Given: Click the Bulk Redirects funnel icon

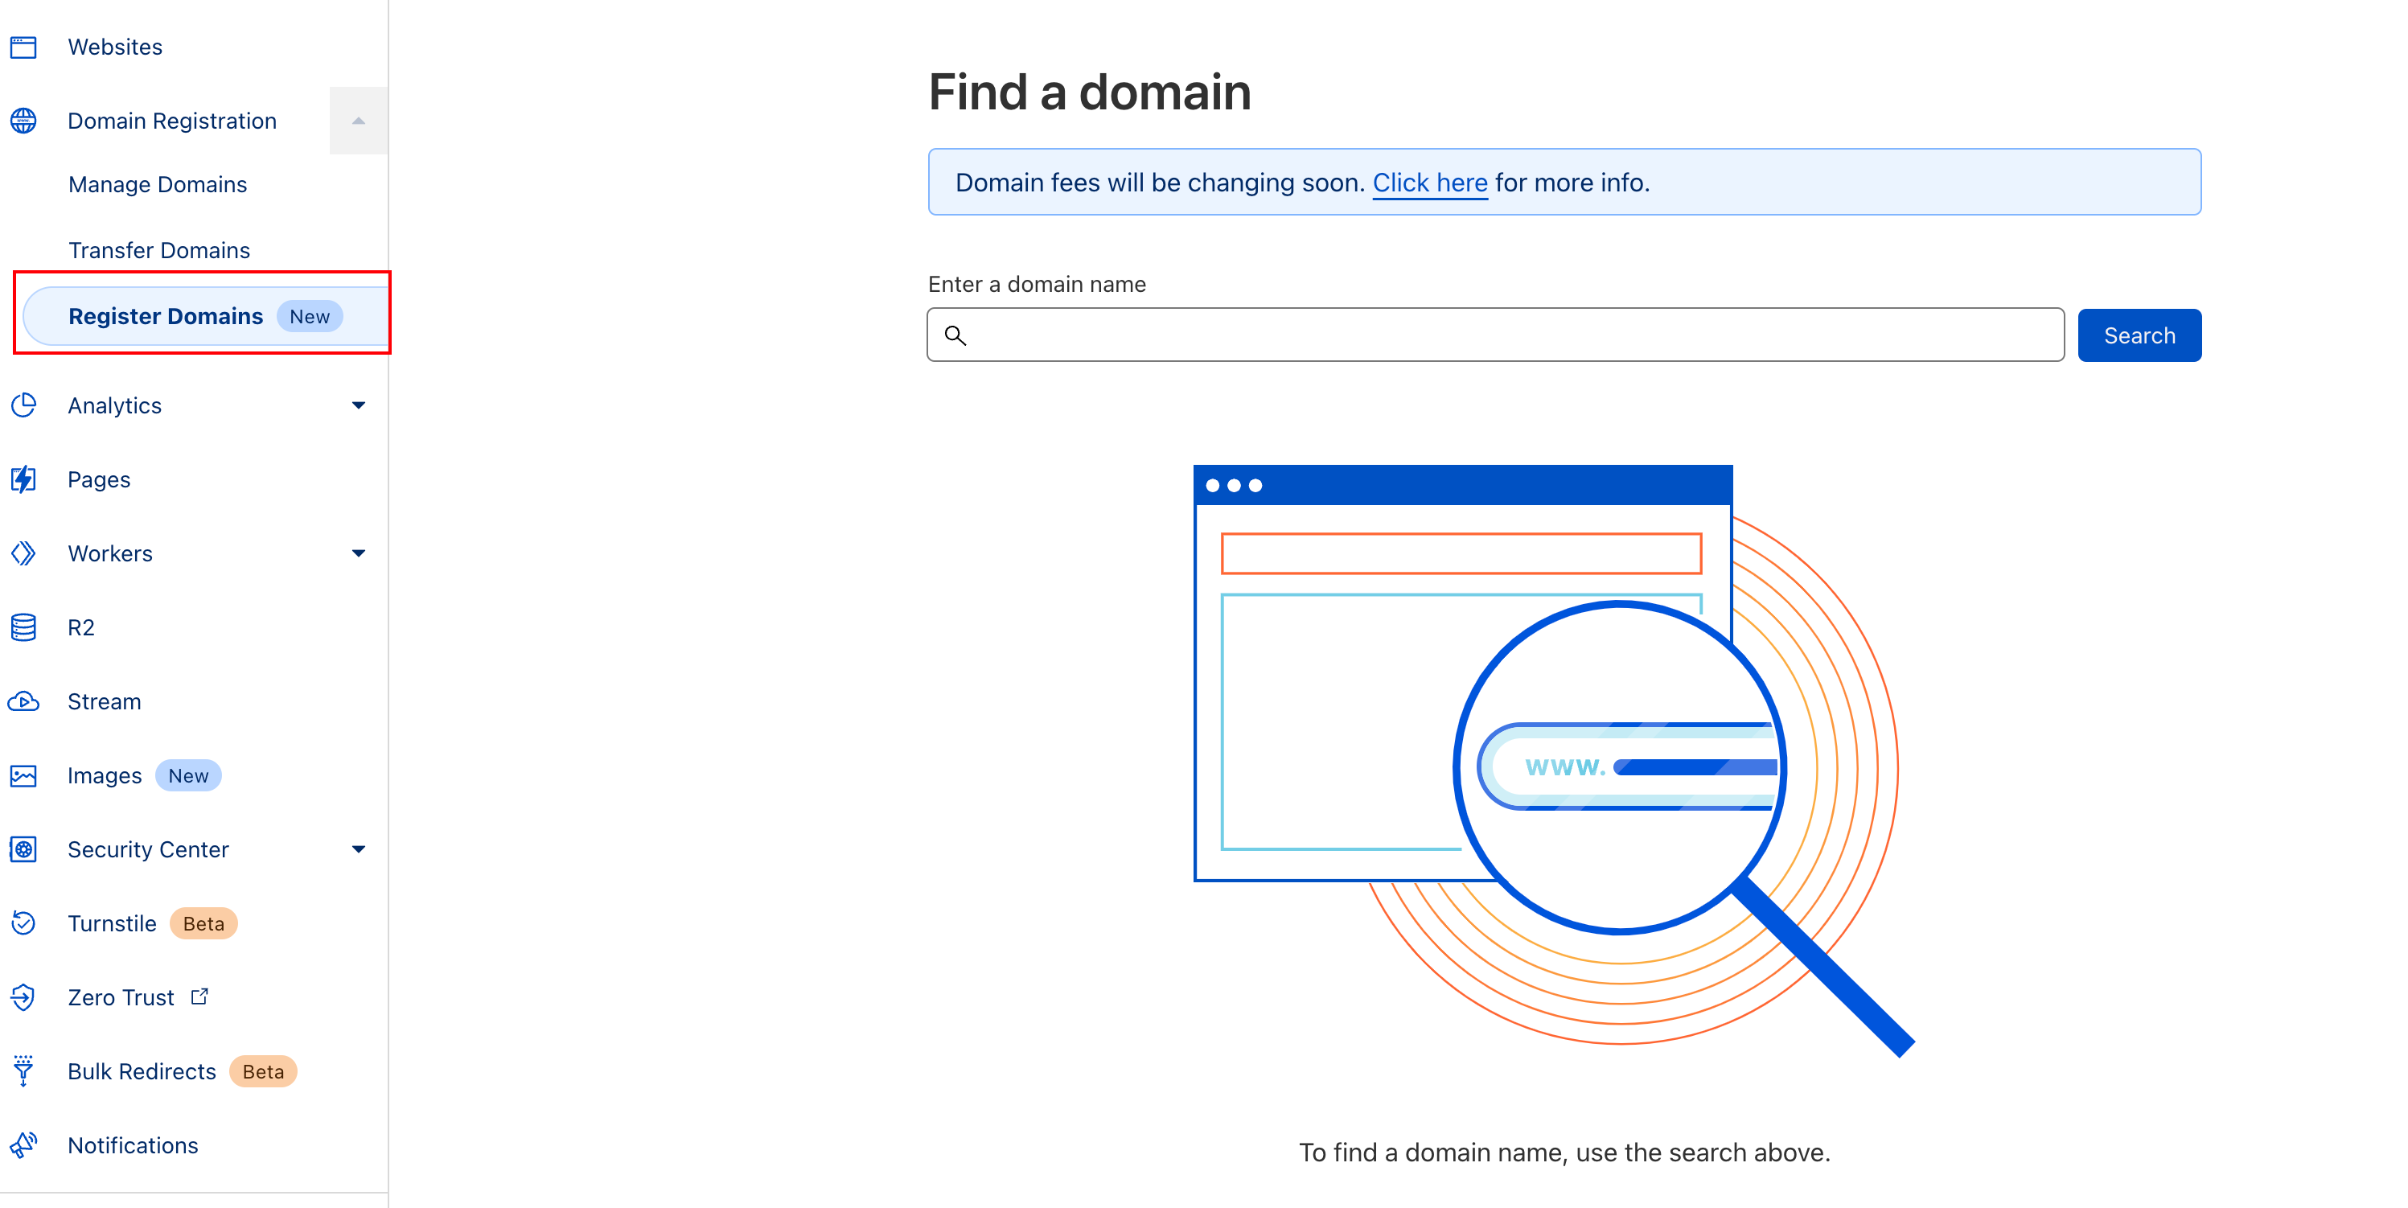Looking at the screenshot, I should (x=23, y=1070).
